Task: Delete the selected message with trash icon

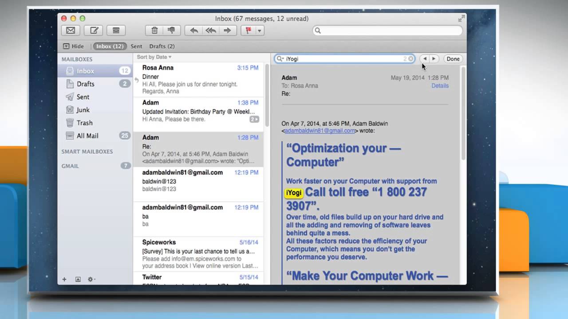Action: pyautogui.click(x=154, y=30)
